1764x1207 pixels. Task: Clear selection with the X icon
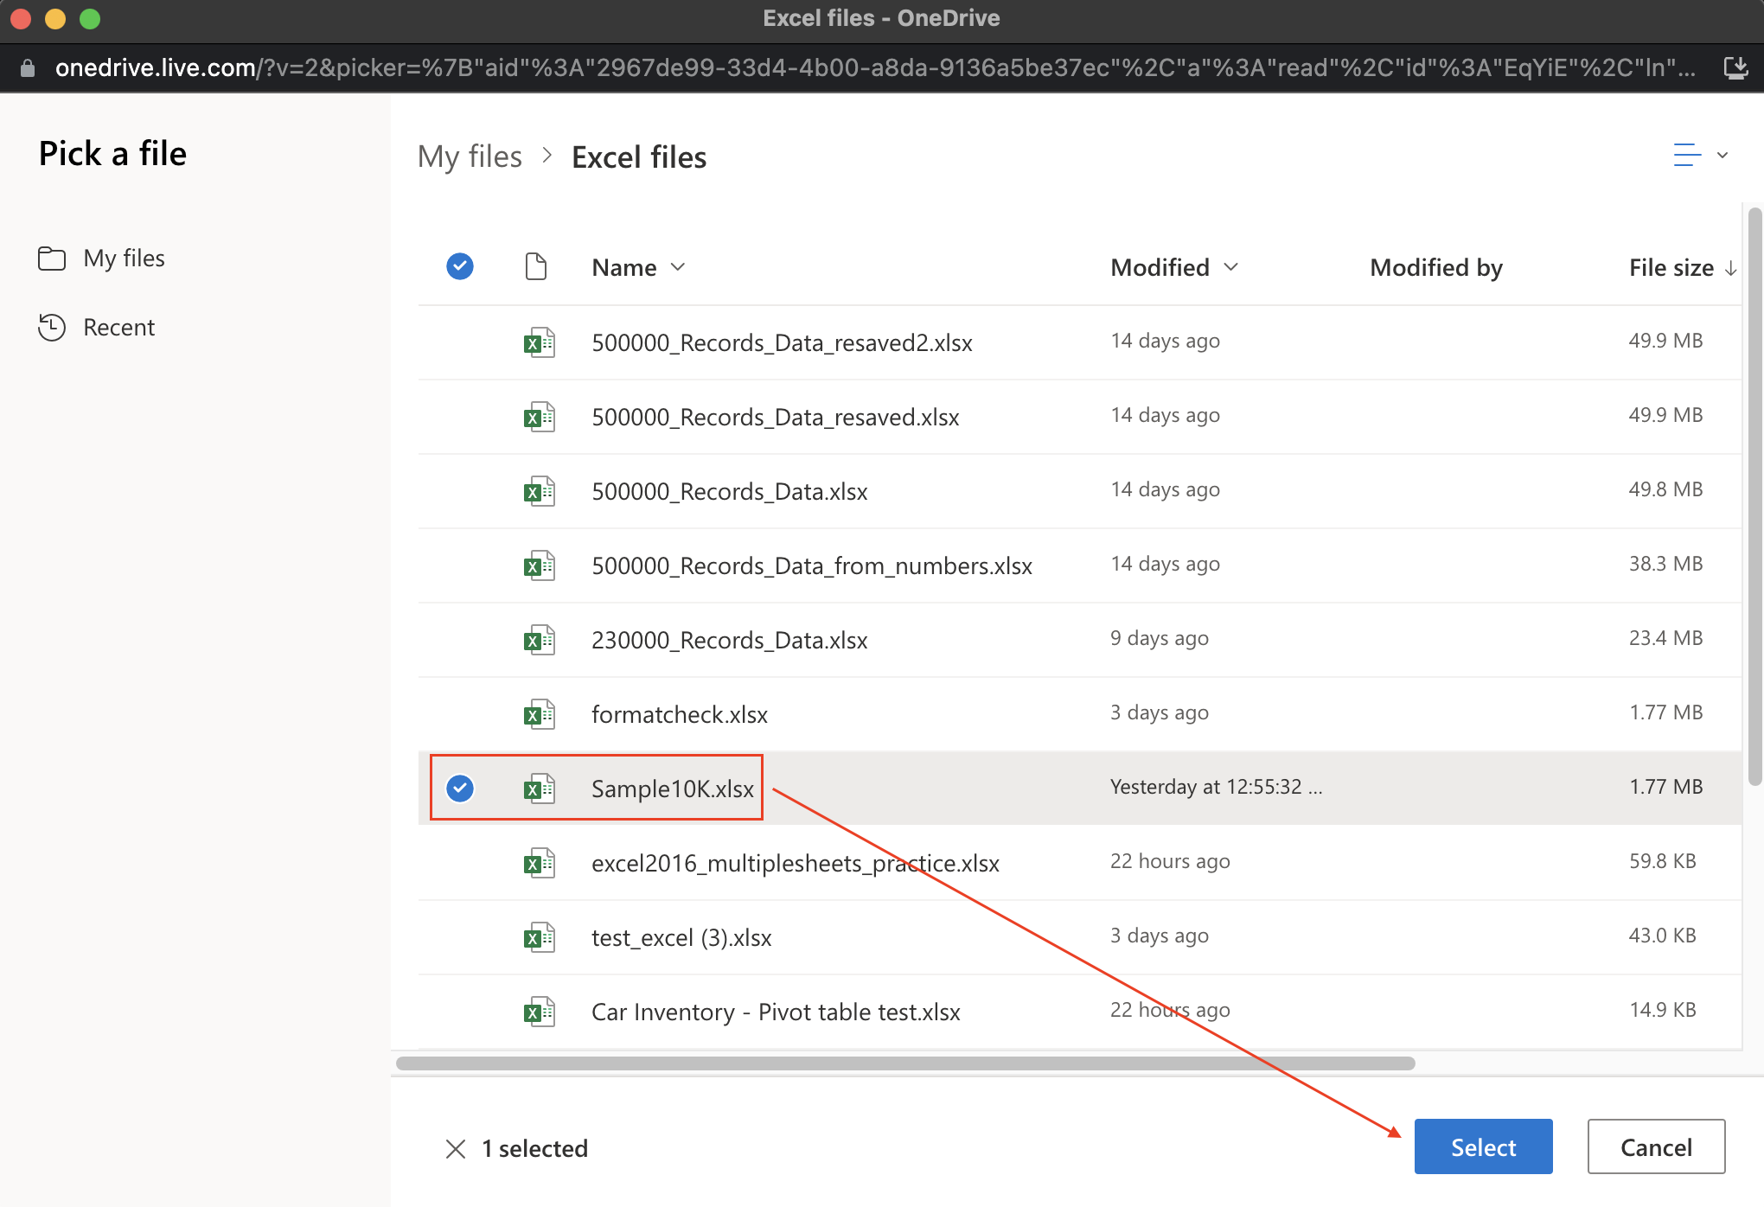456,1148
